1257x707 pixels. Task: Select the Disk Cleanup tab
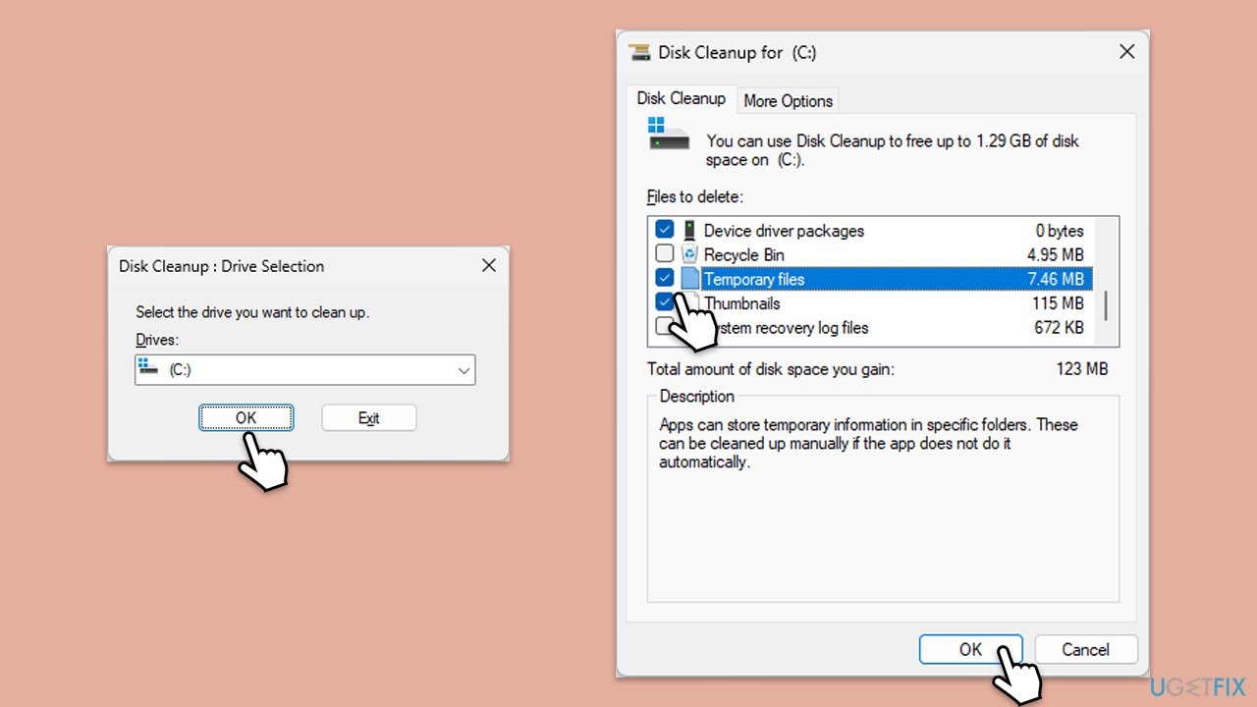(682, 98)
